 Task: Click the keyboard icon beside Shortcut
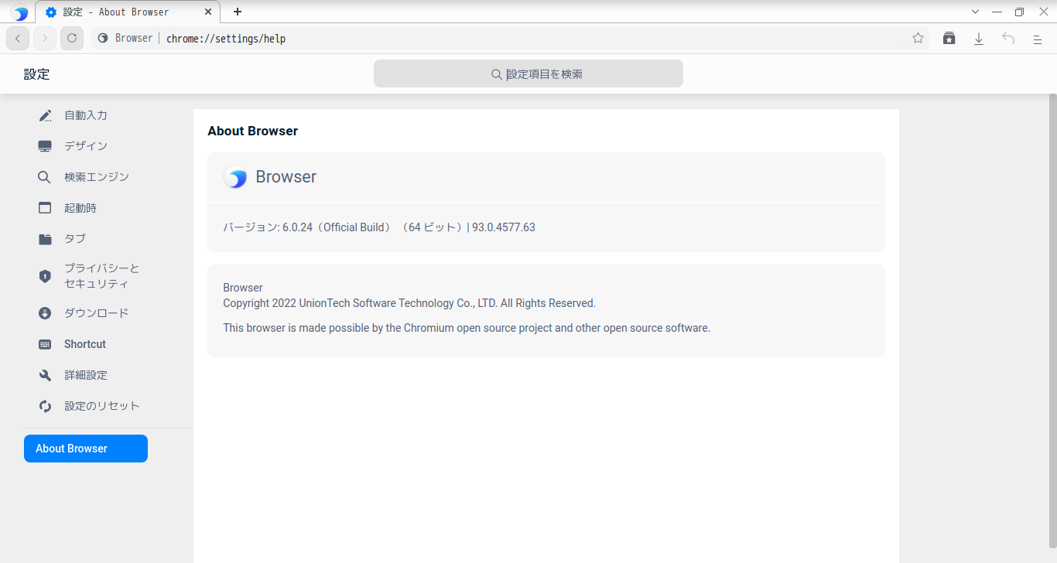coord(45,344)
